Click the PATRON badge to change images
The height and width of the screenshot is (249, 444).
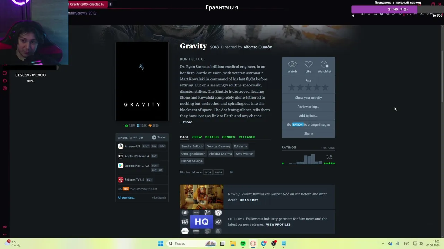[298, 124]
